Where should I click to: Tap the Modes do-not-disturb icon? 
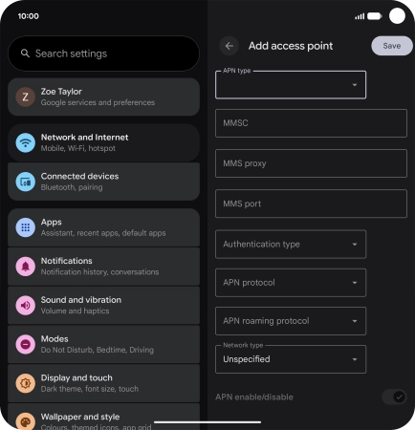[x=26, y=344]
